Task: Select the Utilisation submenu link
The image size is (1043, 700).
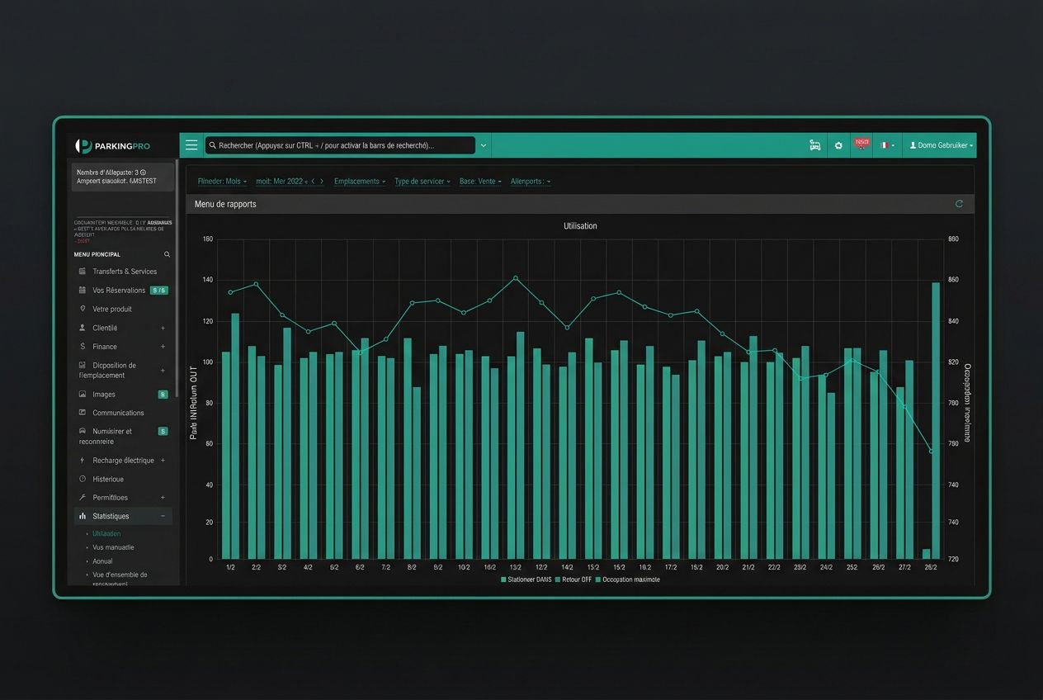Action: coord(106,533)
